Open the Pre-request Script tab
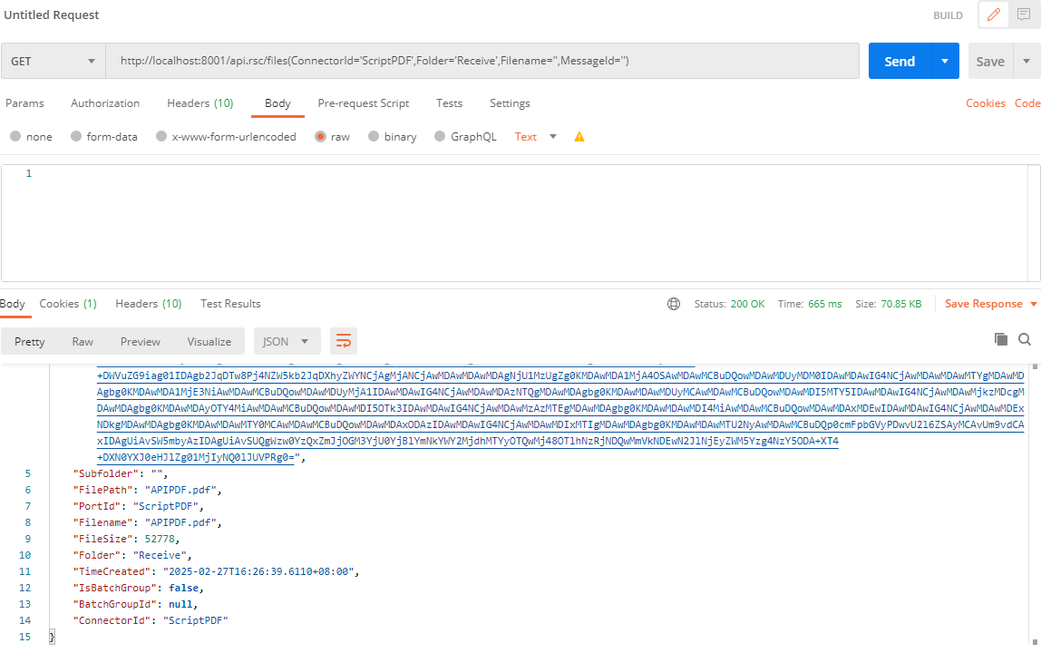The width and height of the screenshot is (1041, 653). tap(363, 103)
